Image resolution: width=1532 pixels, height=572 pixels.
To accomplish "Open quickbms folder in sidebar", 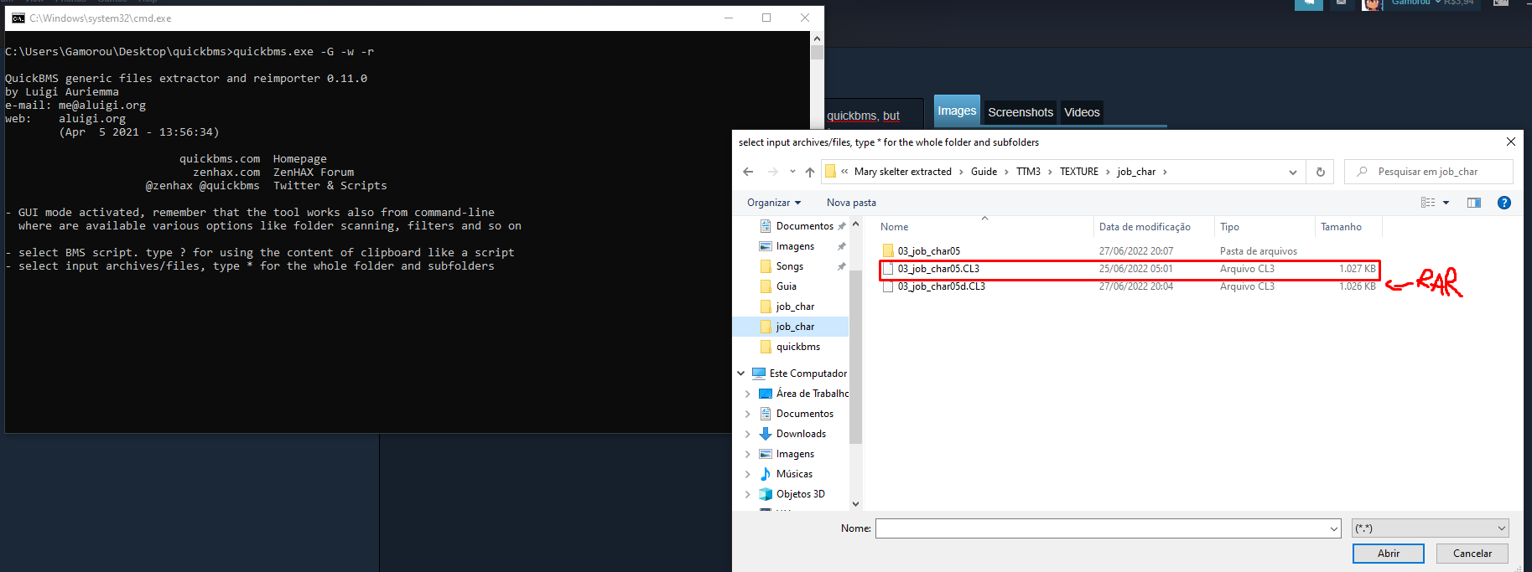I will click(797, 347).
